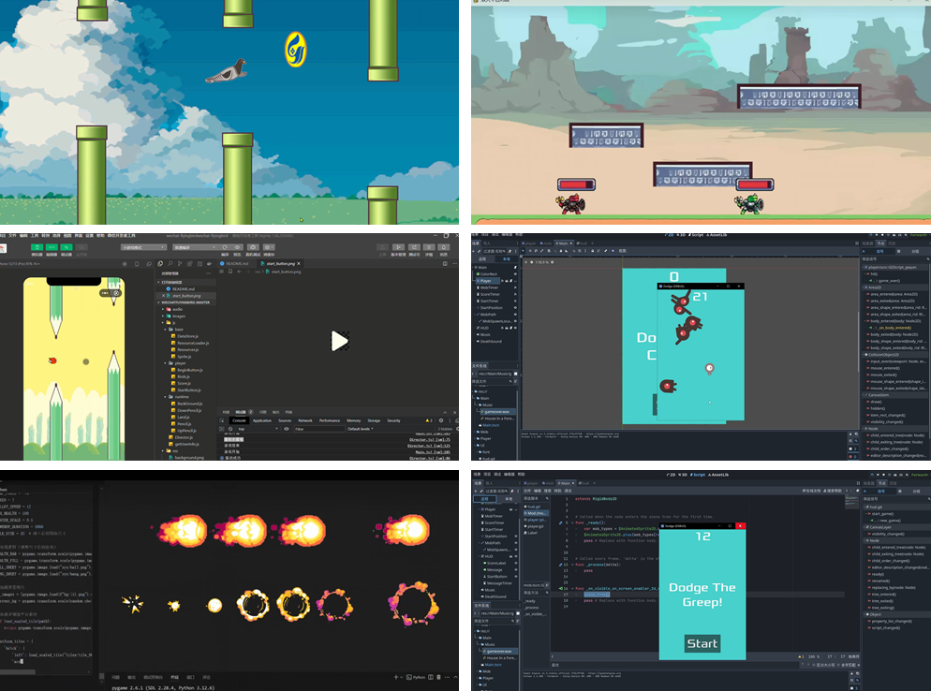Click the script minimap in Godot script editor
This screenshot has width=931, height=691.
(x=851, y=502)
